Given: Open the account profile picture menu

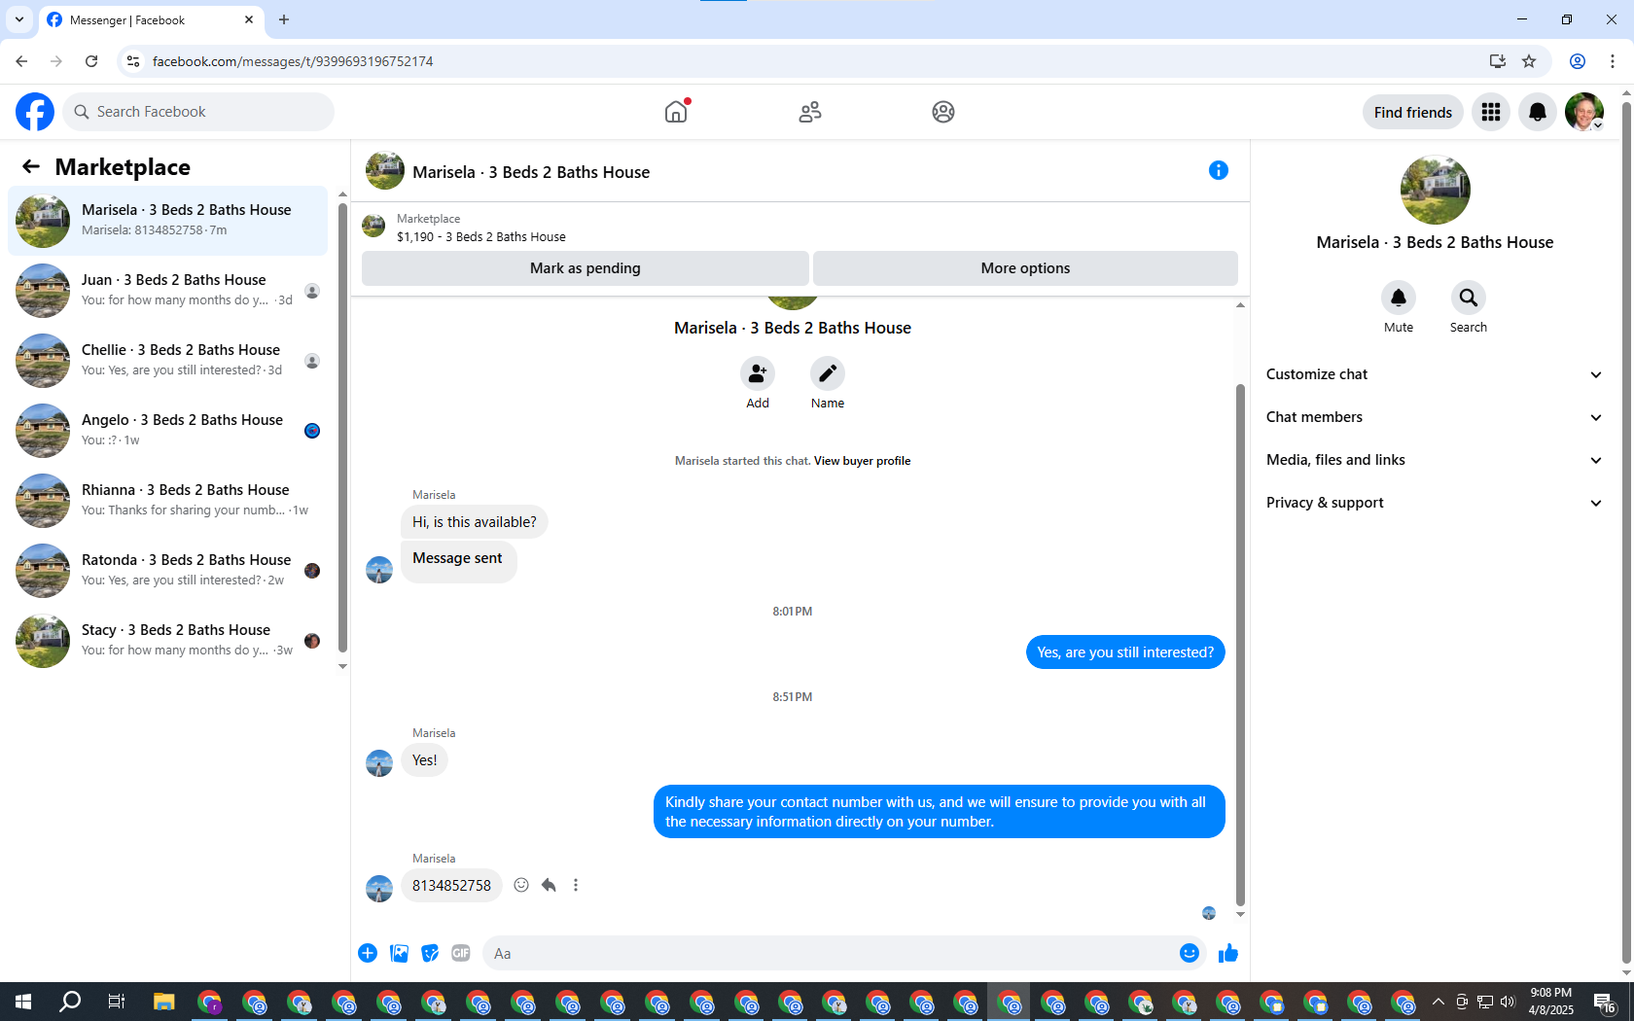Looking at the screenshot, I should click(1584, 112).
